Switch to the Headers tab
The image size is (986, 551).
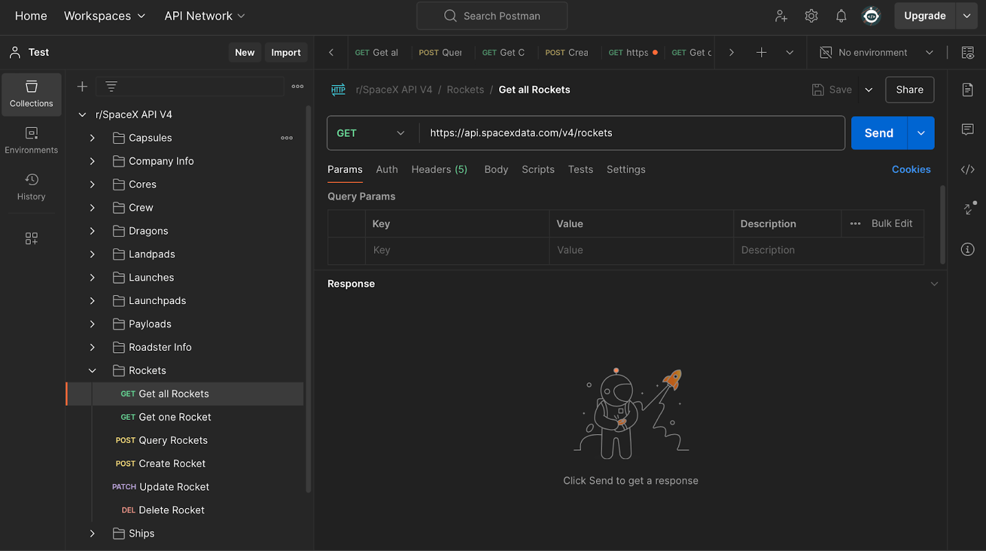click(x=439, y=169)
